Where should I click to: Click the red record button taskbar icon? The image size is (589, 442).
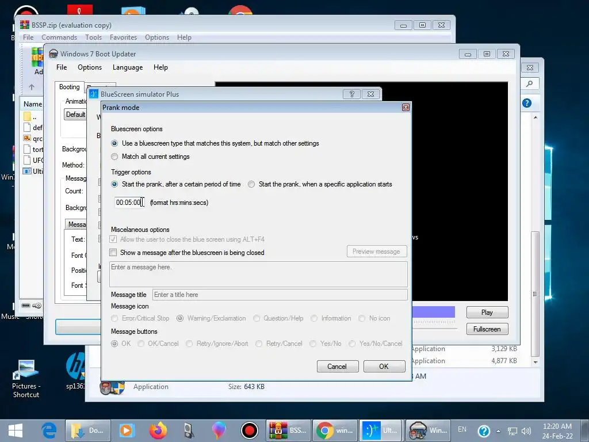250,430
